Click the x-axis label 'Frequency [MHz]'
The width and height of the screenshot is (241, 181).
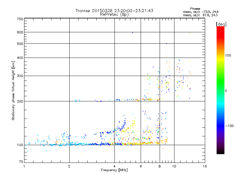point(114,170)
